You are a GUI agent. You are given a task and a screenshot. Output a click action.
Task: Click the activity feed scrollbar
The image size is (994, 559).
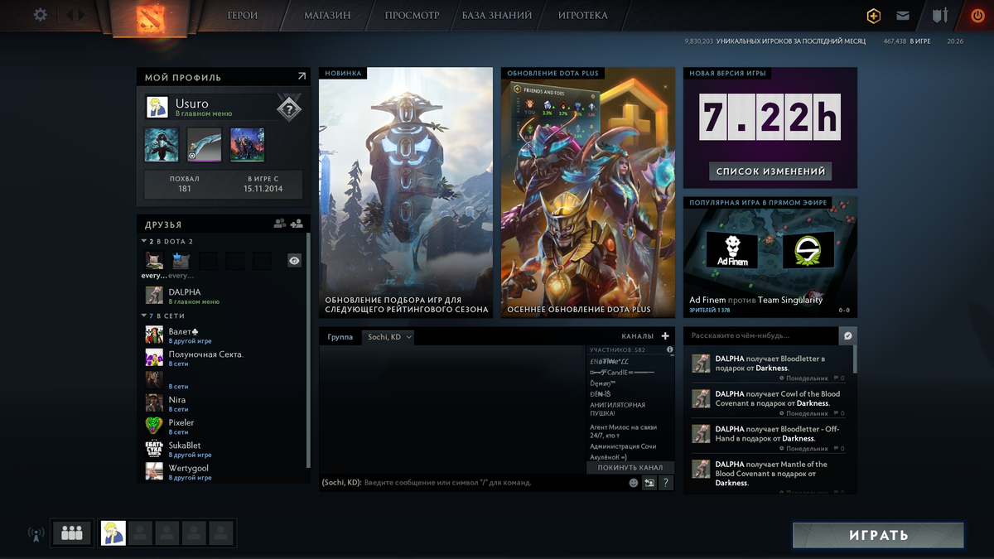tap(855, 358)
